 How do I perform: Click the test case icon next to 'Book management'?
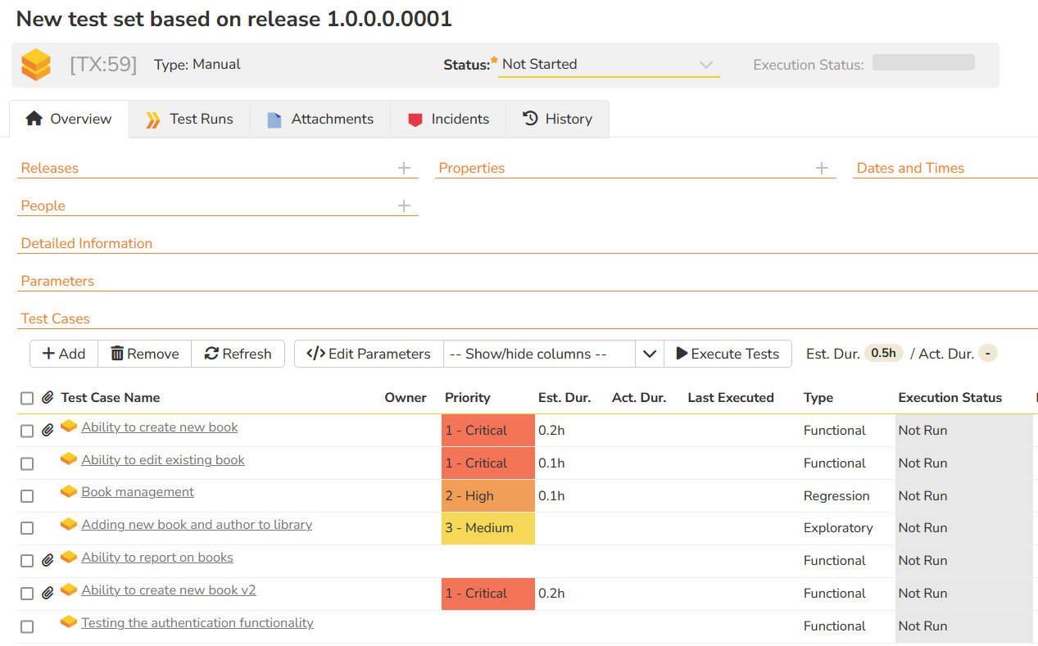pos(69,492)
